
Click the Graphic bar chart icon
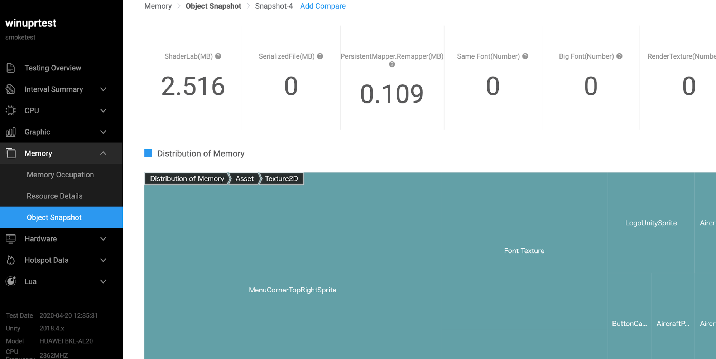pos(11,132)
